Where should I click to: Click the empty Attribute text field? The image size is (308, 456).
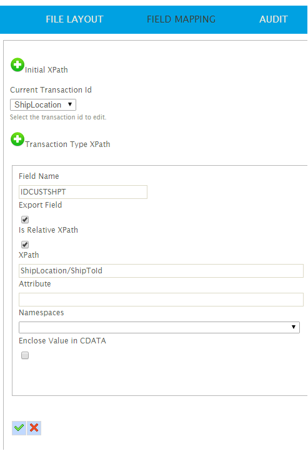[161, 300]
